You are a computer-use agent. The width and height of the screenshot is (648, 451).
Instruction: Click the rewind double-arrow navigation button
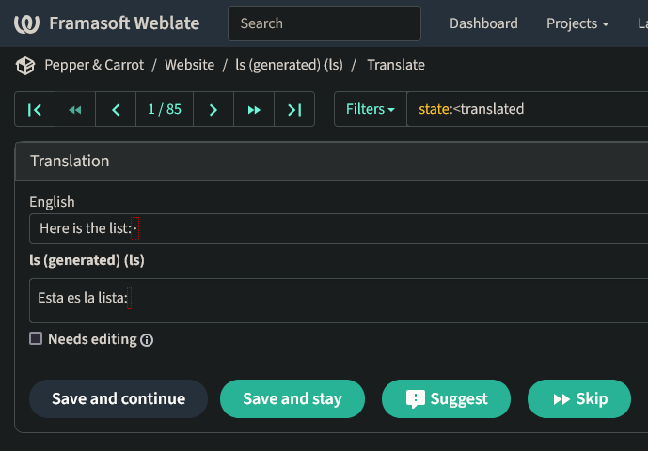75,109
